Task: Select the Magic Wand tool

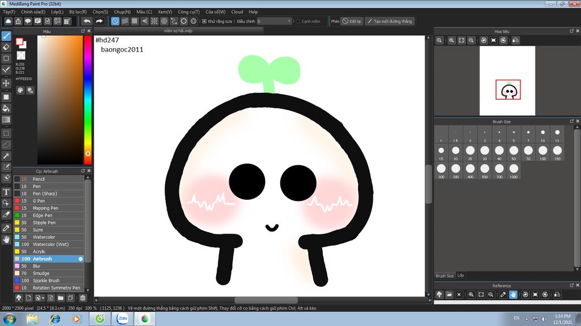Action: (x=6, y=156)
